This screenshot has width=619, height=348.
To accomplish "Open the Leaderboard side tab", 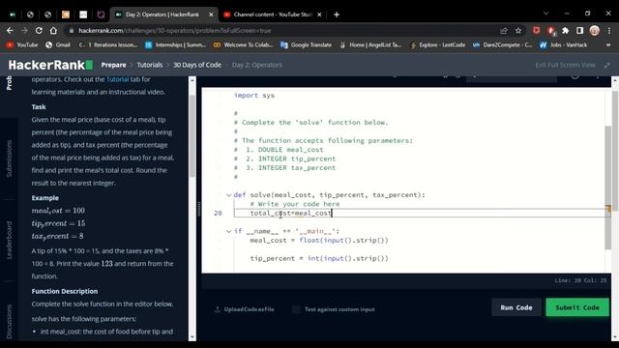I will 9,240.
